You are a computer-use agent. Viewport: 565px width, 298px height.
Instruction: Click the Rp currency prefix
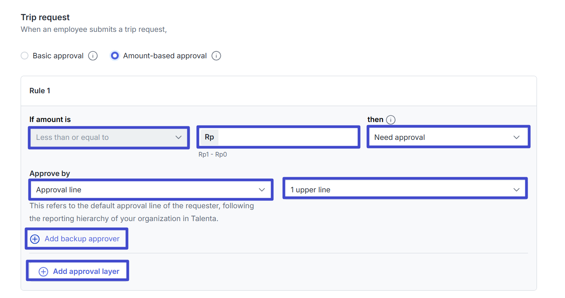click(209, 138)
